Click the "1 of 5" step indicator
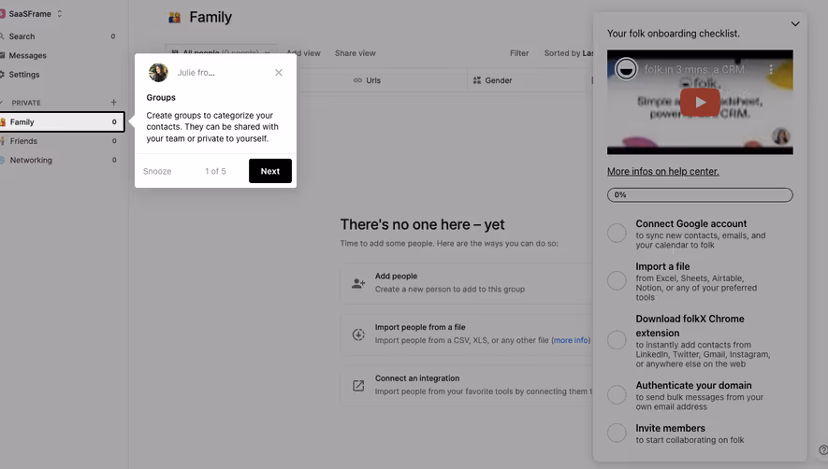This screenshot has width=828, height=469. tap(215, 172)
